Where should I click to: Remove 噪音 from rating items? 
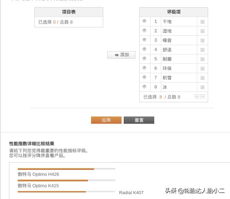(203, 41)
